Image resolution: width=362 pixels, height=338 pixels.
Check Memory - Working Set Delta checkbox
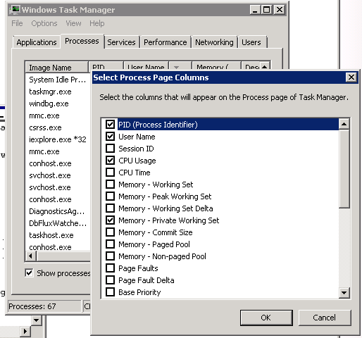(110, 208)
